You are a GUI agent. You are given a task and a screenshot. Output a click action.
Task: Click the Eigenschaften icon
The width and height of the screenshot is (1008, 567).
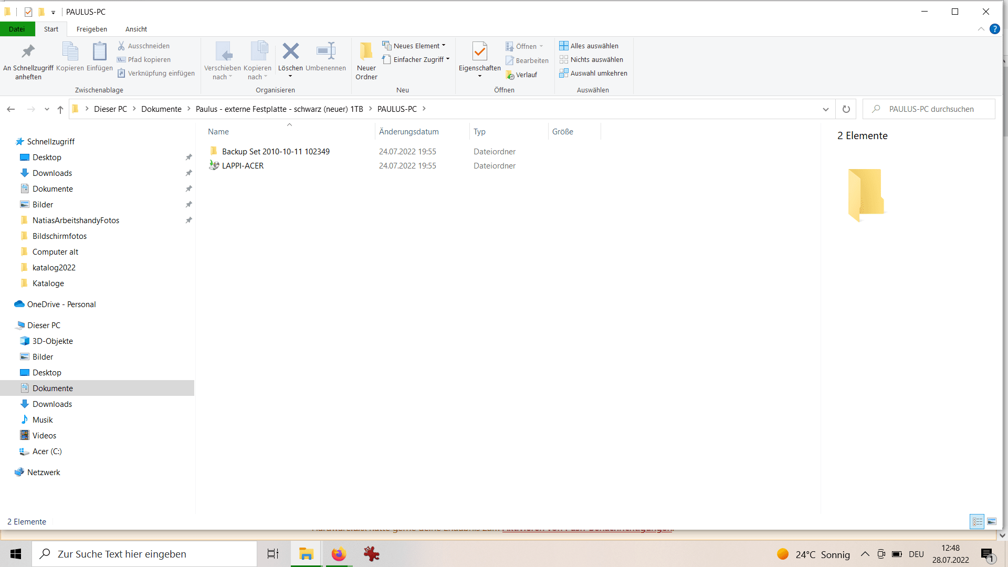pos(479,51)
